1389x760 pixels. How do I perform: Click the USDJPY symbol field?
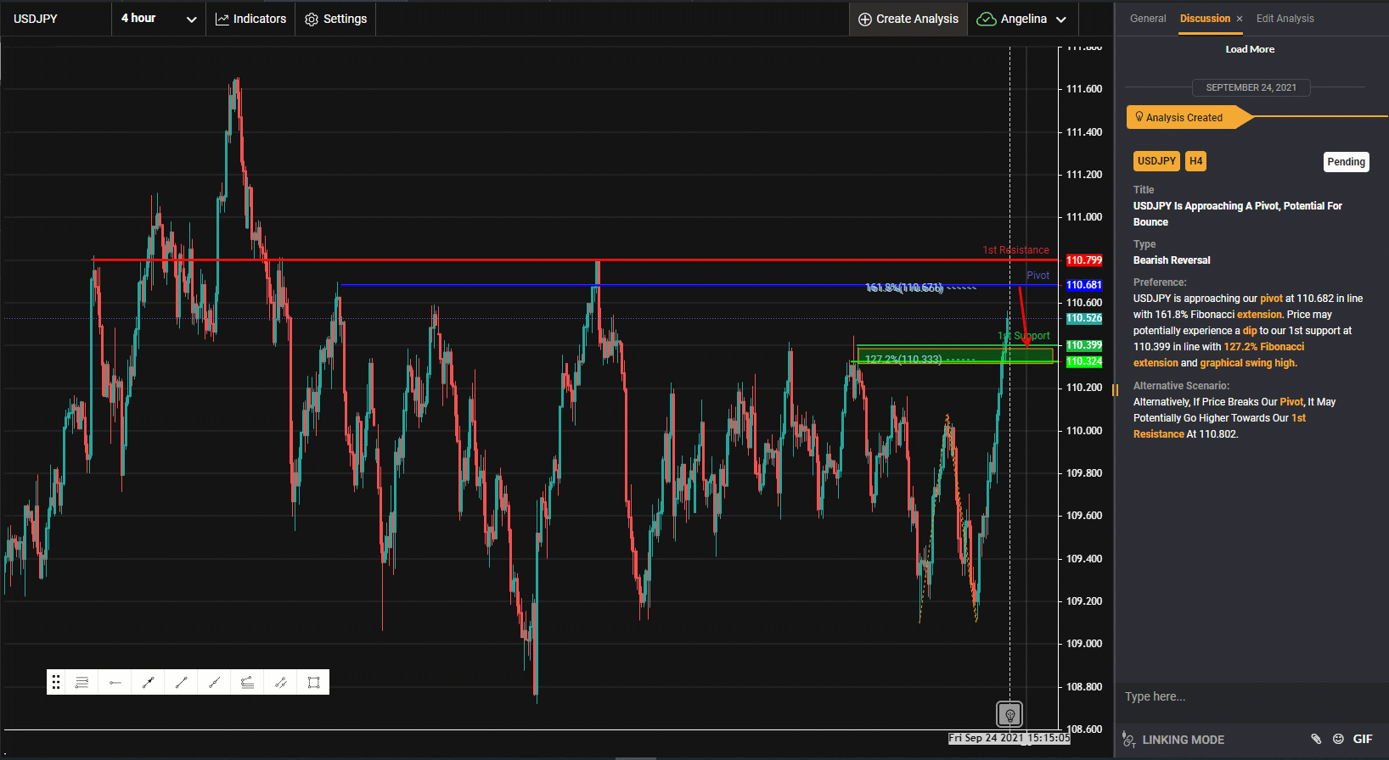click(x=56, y=19)
